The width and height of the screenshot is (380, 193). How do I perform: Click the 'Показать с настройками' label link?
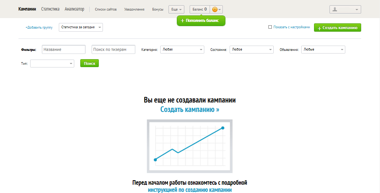[x=292, y=27]
